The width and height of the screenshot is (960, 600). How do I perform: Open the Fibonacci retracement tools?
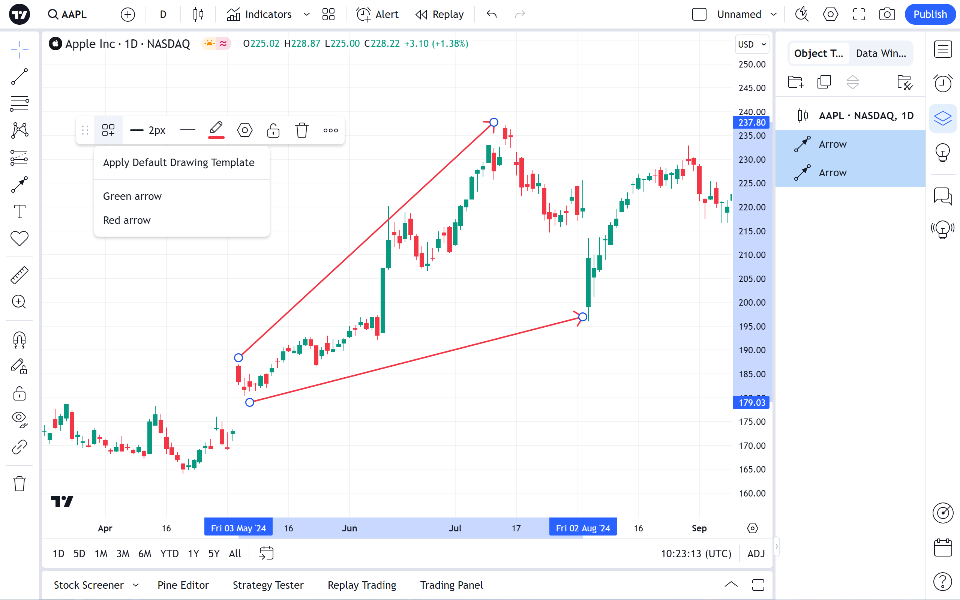19,103
